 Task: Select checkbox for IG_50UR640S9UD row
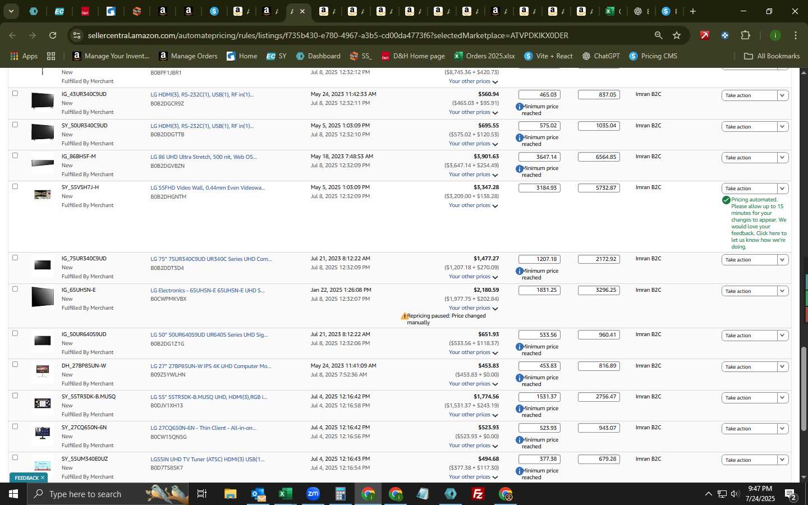point(15,333)
